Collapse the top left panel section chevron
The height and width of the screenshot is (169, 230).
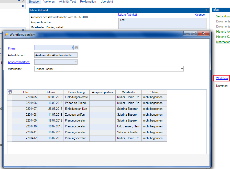23,6
